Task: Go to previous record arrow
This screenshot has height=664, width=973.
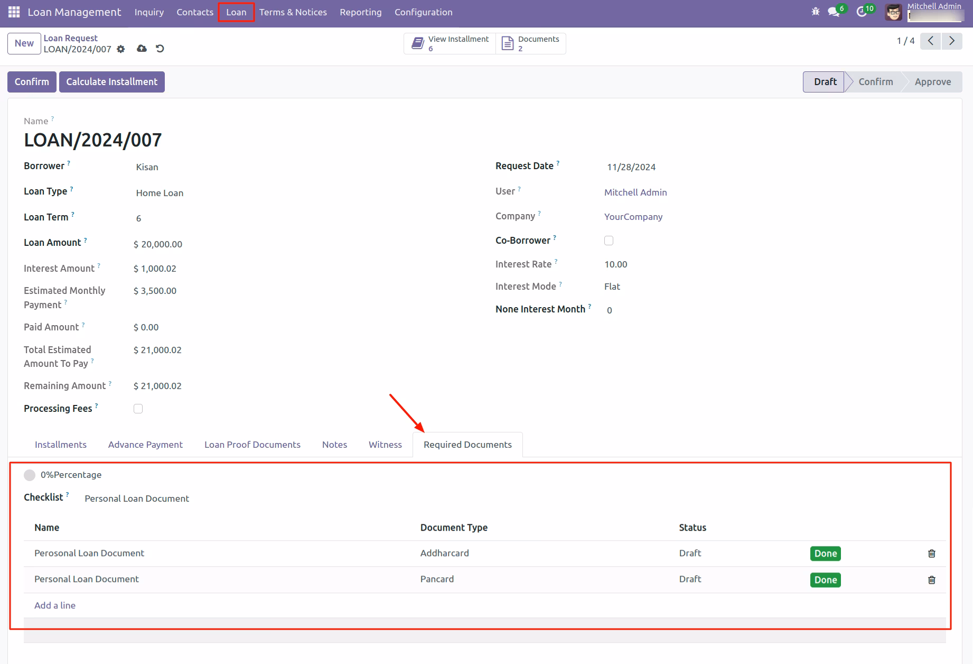Action: 931,41
